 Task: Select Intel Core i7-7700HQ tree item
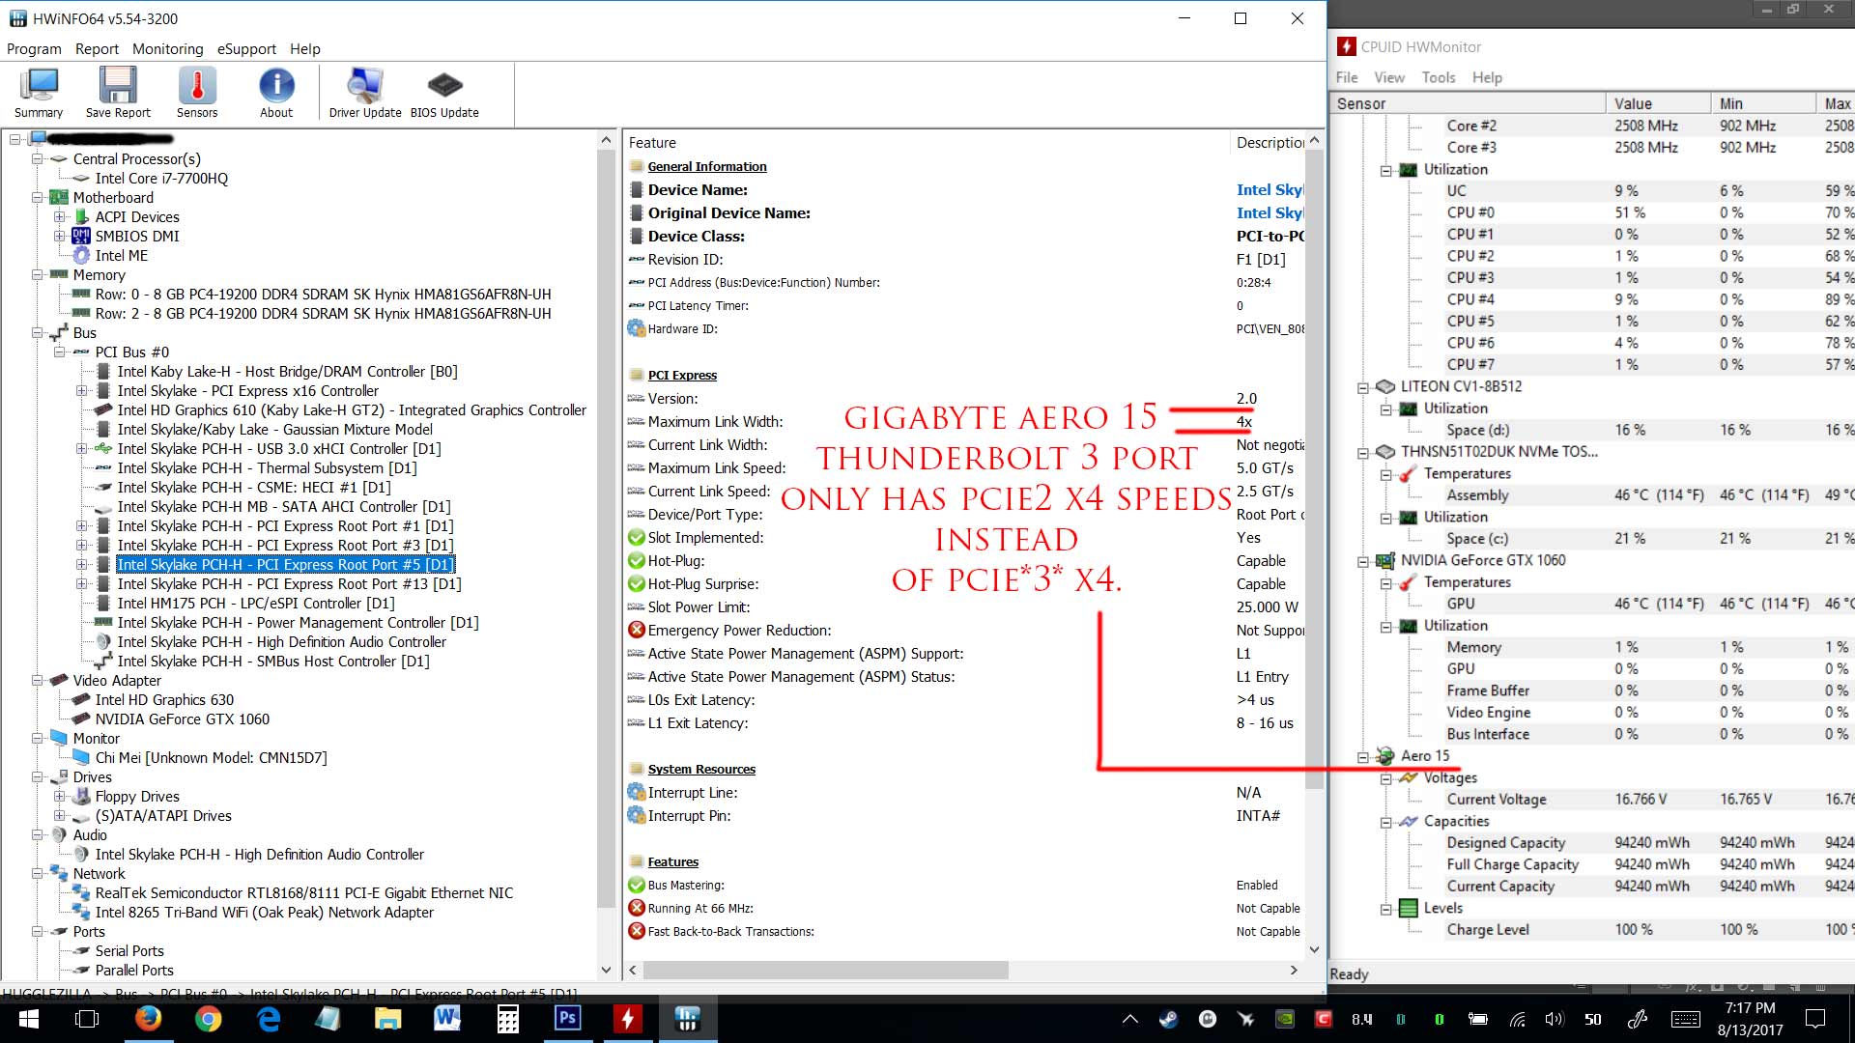point(161,179)
